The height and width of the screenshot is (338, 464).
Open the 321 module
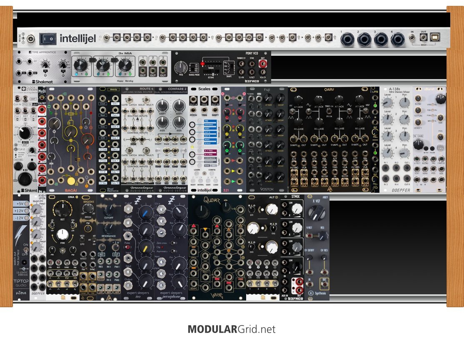[234, 139]
